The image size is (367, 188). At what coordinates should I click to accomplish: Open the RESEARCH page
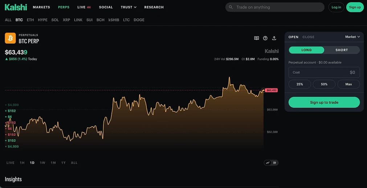154,7
